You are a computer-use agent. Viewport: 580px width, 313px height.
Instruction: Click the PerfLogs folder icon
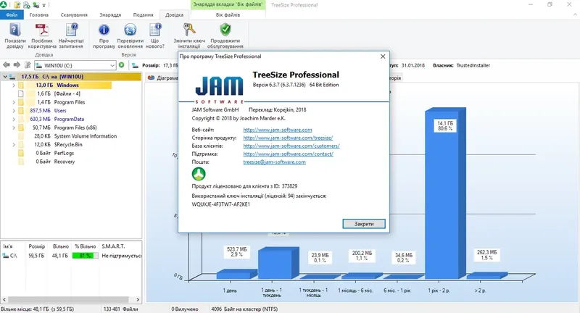(21, 153)
